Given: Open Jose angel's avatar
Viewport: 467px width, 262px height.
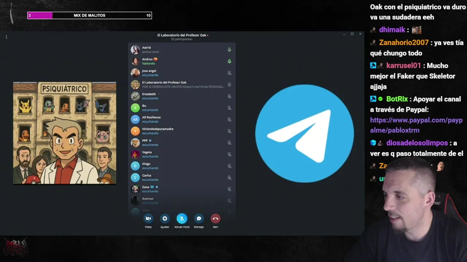Looking at the screenshot, I should (x=135, y=73).
